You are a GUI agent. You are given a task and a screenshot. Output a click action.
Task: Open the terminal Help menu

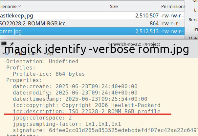pyautogui.click(x=48, y=53)
